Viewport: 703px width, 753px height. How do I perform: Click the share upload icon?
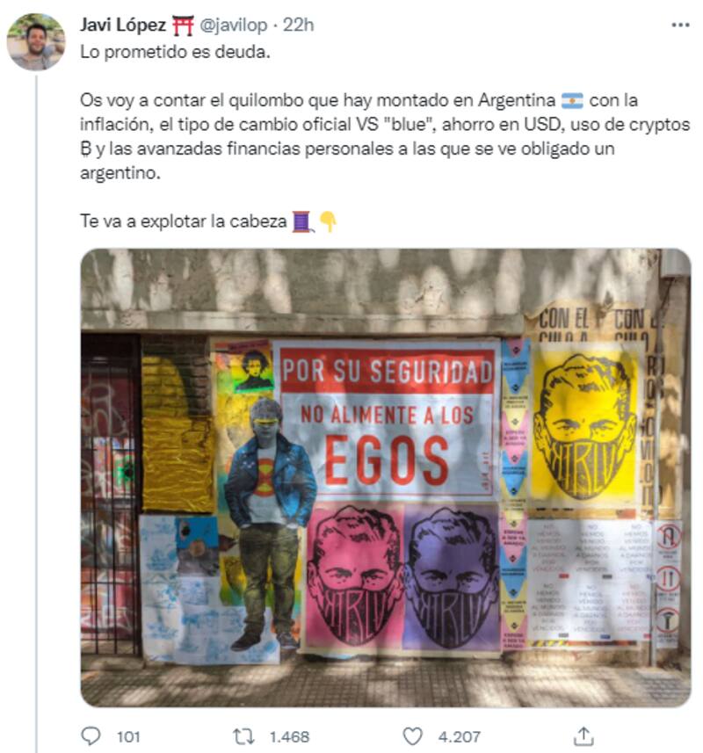click(x=583, y=736)
